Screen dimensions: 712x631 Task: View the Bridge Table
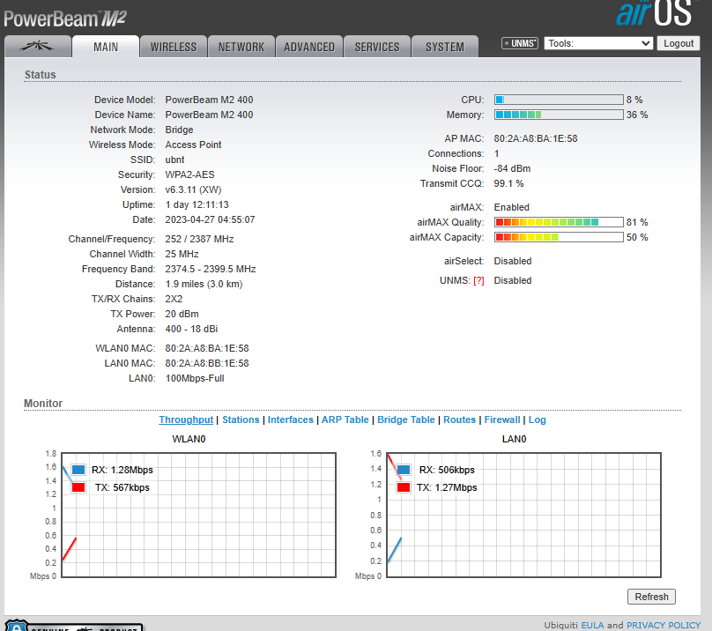coord(406,419)
